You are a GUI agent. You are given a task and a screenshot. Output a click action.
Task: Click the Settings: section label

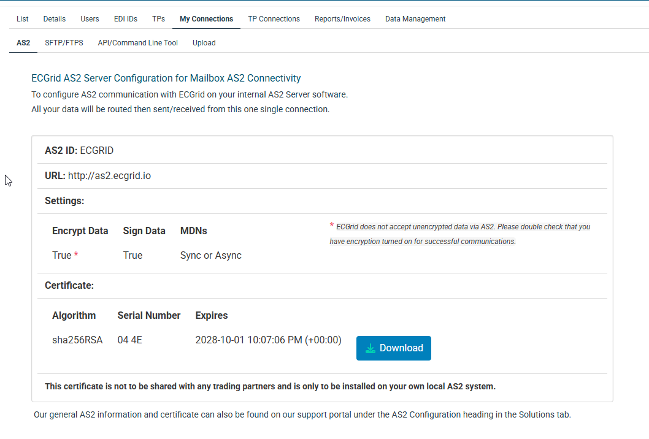64,200
